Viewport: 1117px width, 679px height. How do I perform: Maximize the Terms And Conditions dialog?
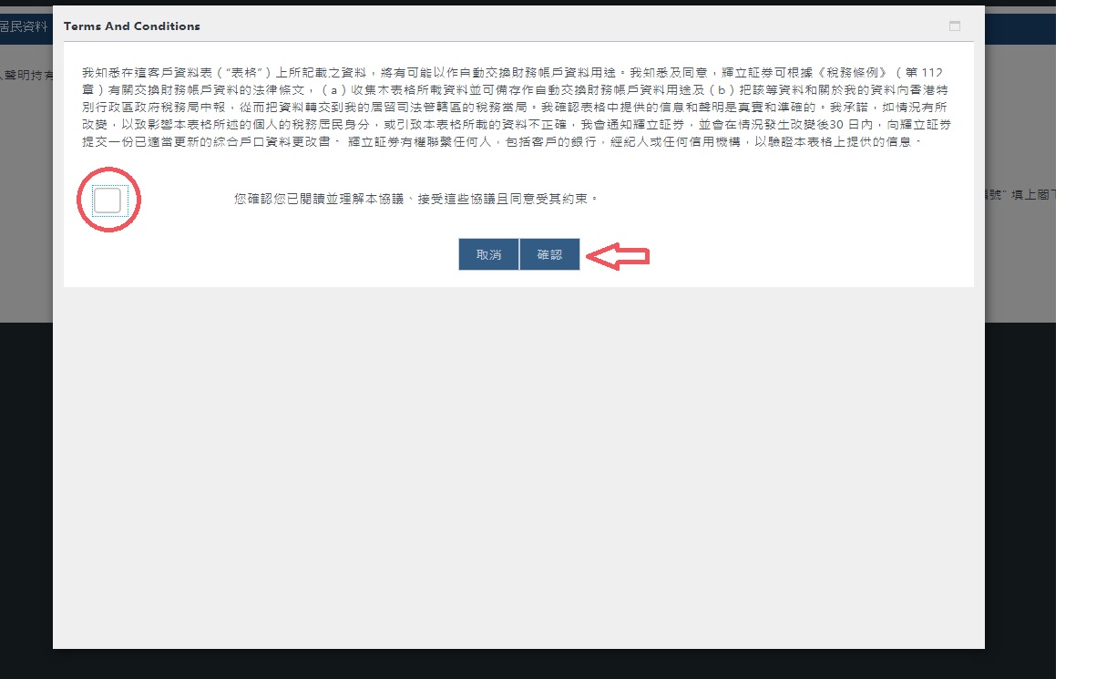pos(954,26)
